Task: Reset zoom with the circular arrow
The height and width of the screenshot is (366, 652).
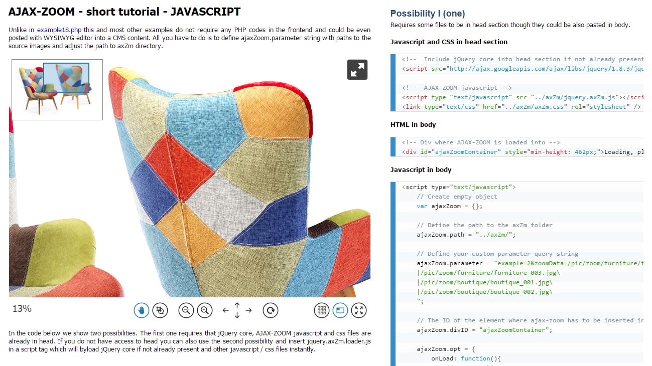Action: [x=271, y=310]
